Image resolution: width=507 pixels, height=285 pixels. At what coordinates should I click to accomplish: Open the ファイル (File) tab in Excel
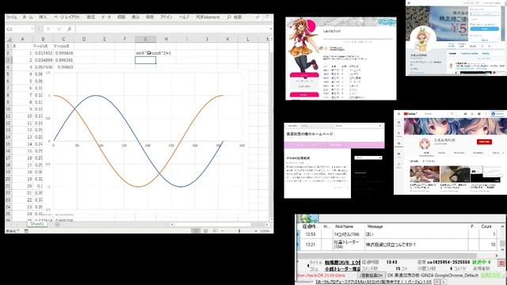click(11, 17)
